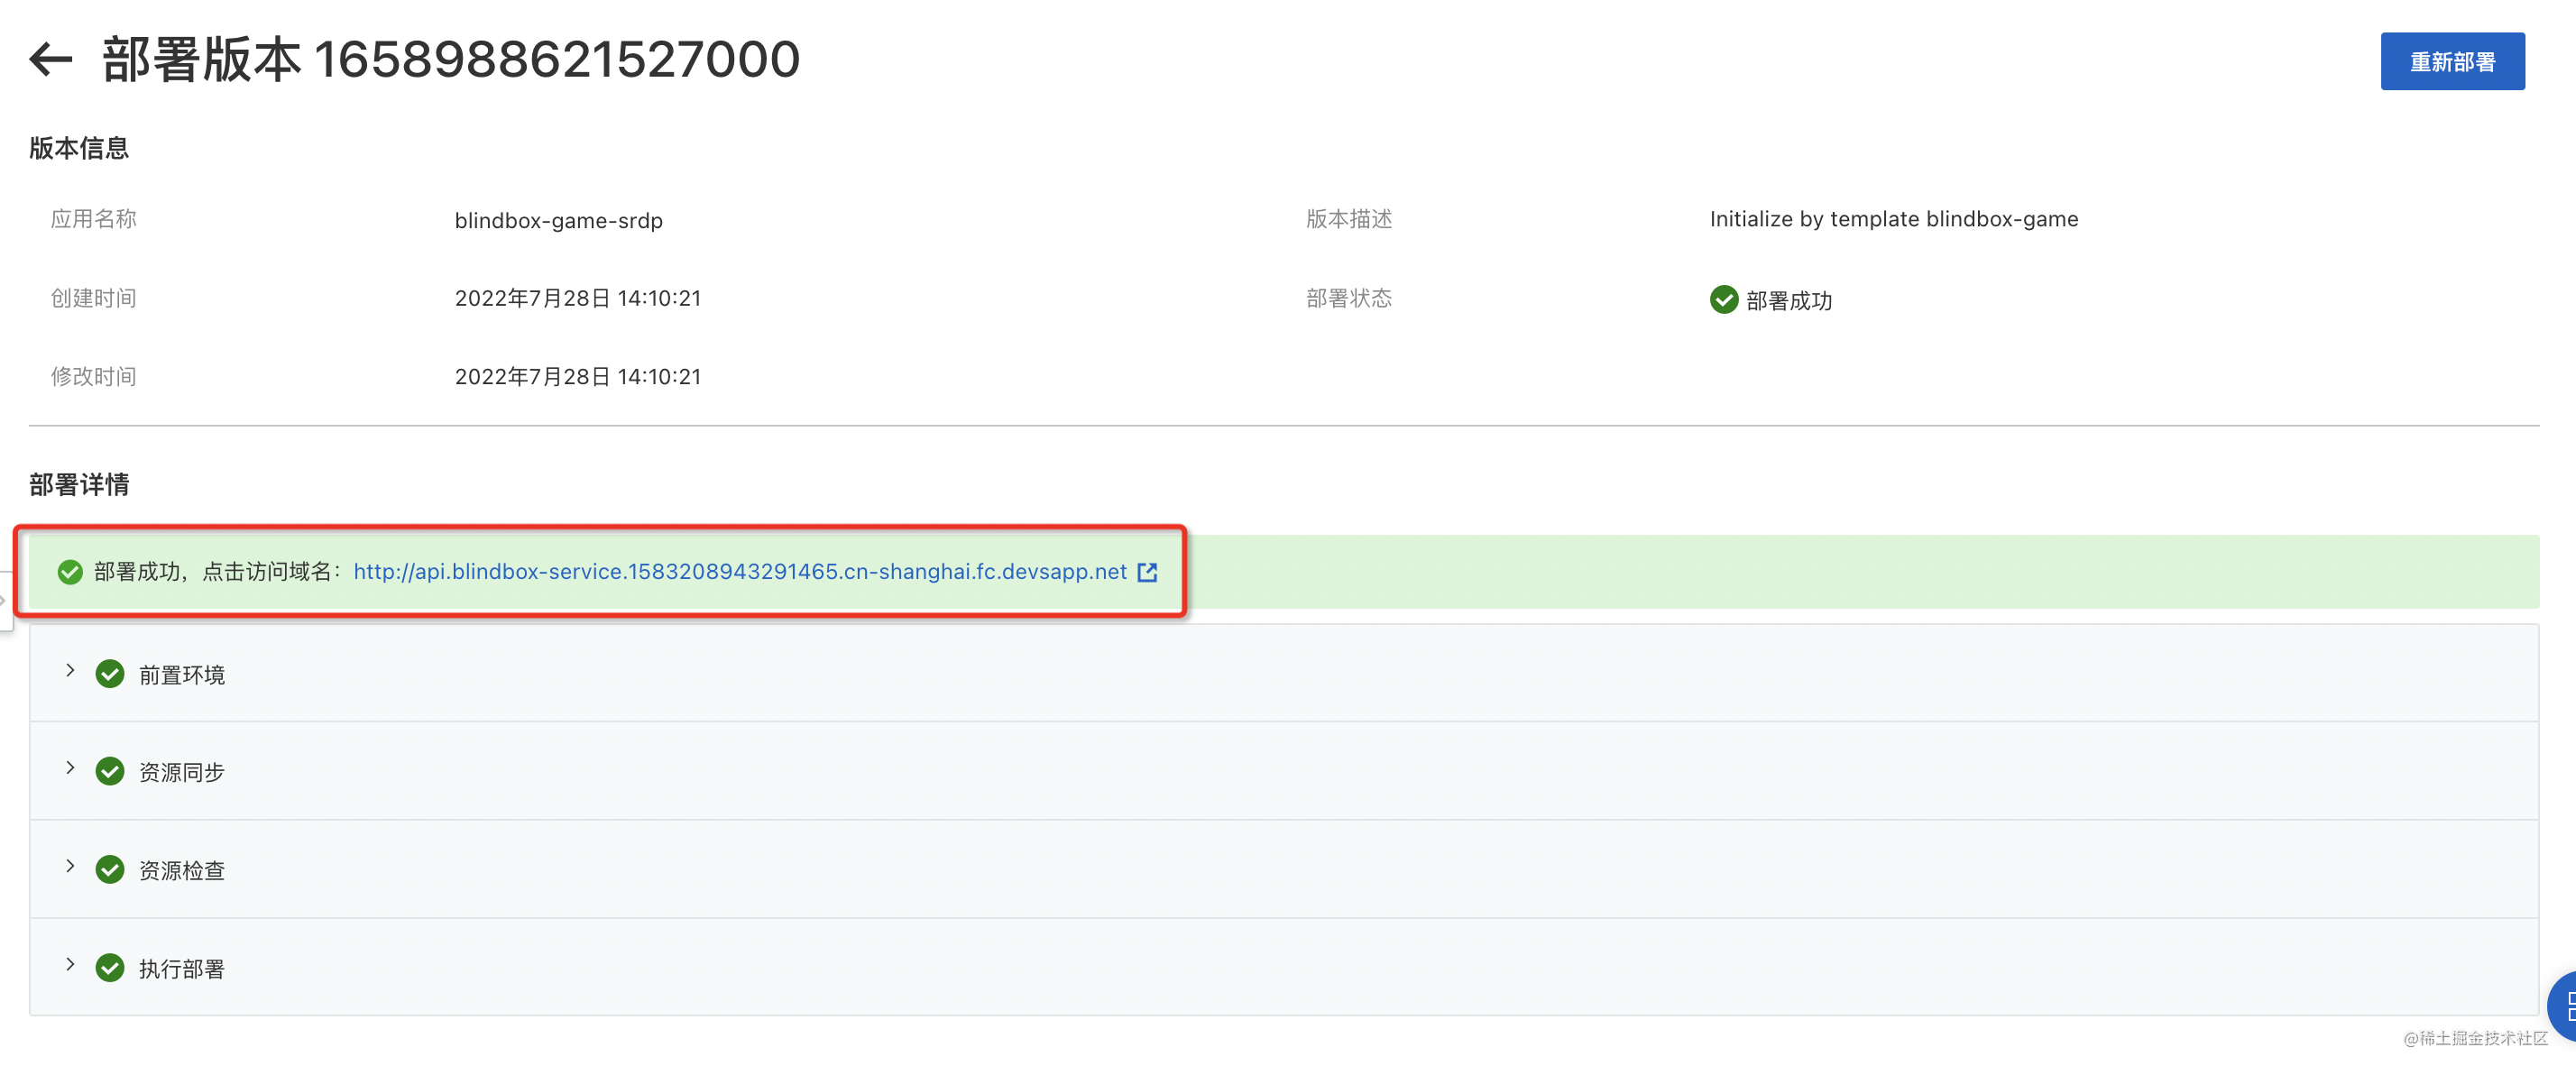Expand the 前置环境 step chevron

tap(70, 671)
